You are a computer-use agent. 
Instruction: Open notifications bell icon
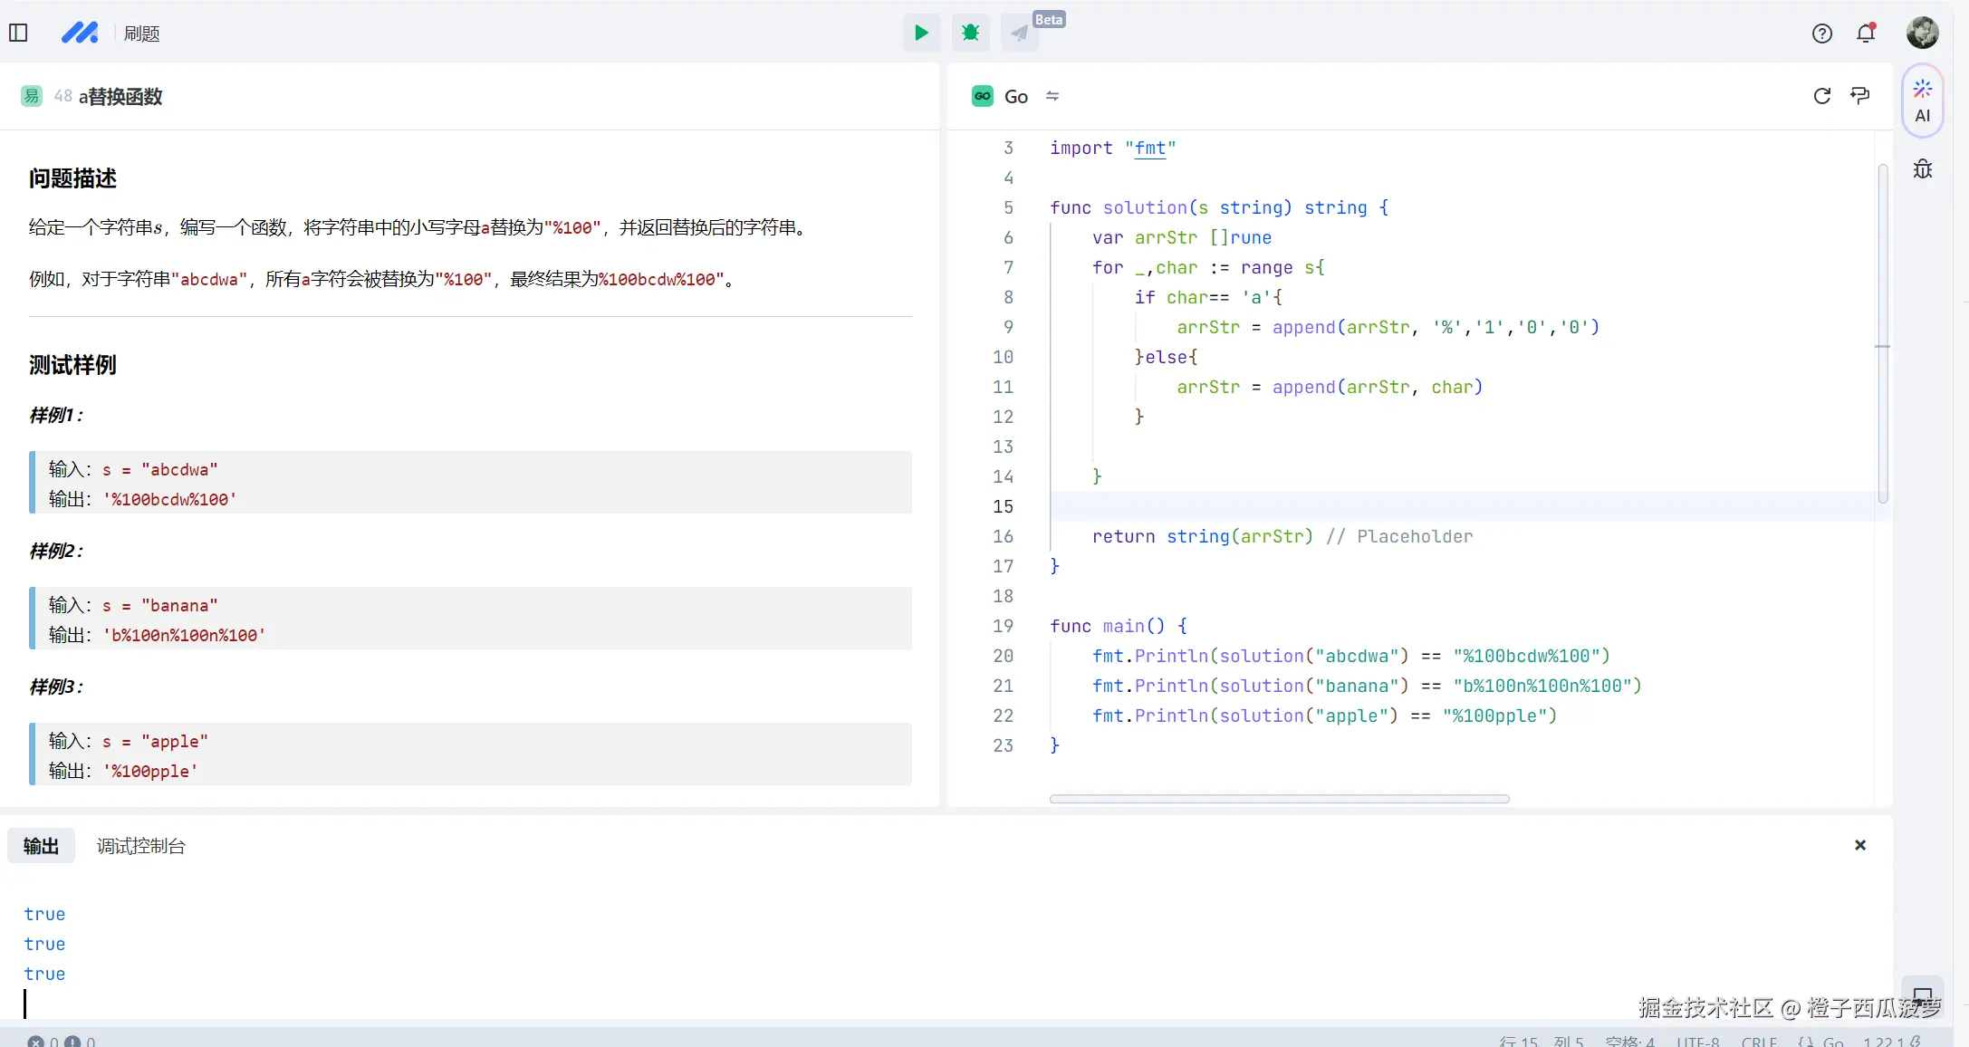[1866, 34]
